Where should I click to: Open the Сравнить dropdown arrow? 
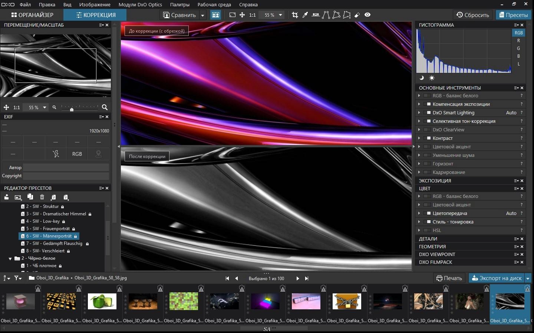tap(202, 15)
